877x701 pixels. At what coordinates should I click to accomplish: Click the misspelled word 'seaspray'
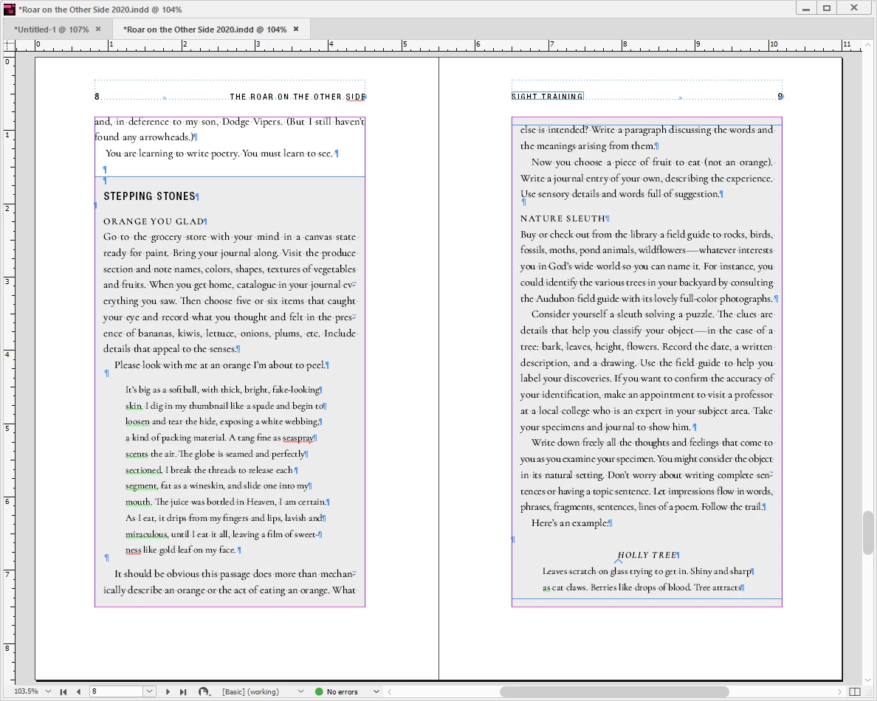pos(298,438)
